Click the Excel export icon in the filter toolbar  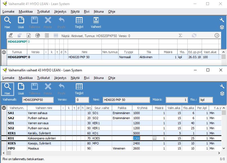pyautogui.click(x=29, y=35)
